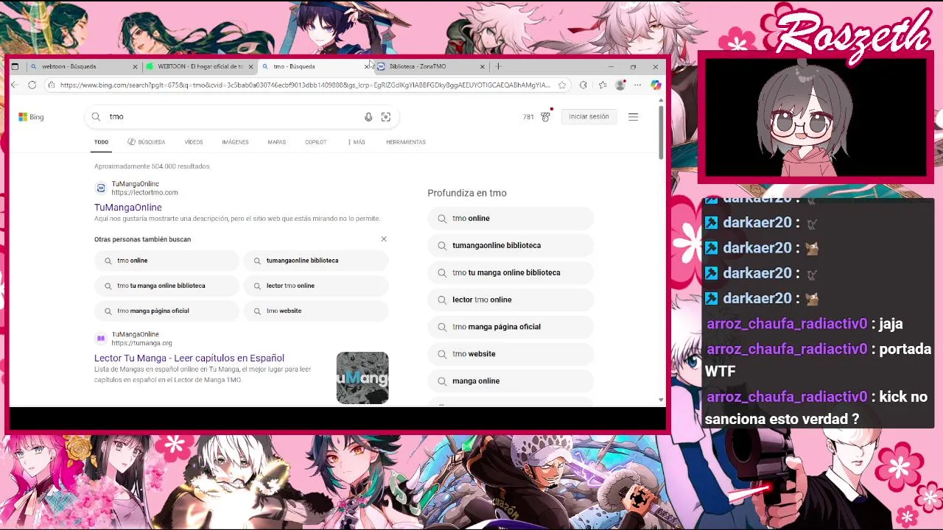The height and width of the screenshot is (530, 943).
Task: Start voice search with microphone icon
Action: (368, 117)
